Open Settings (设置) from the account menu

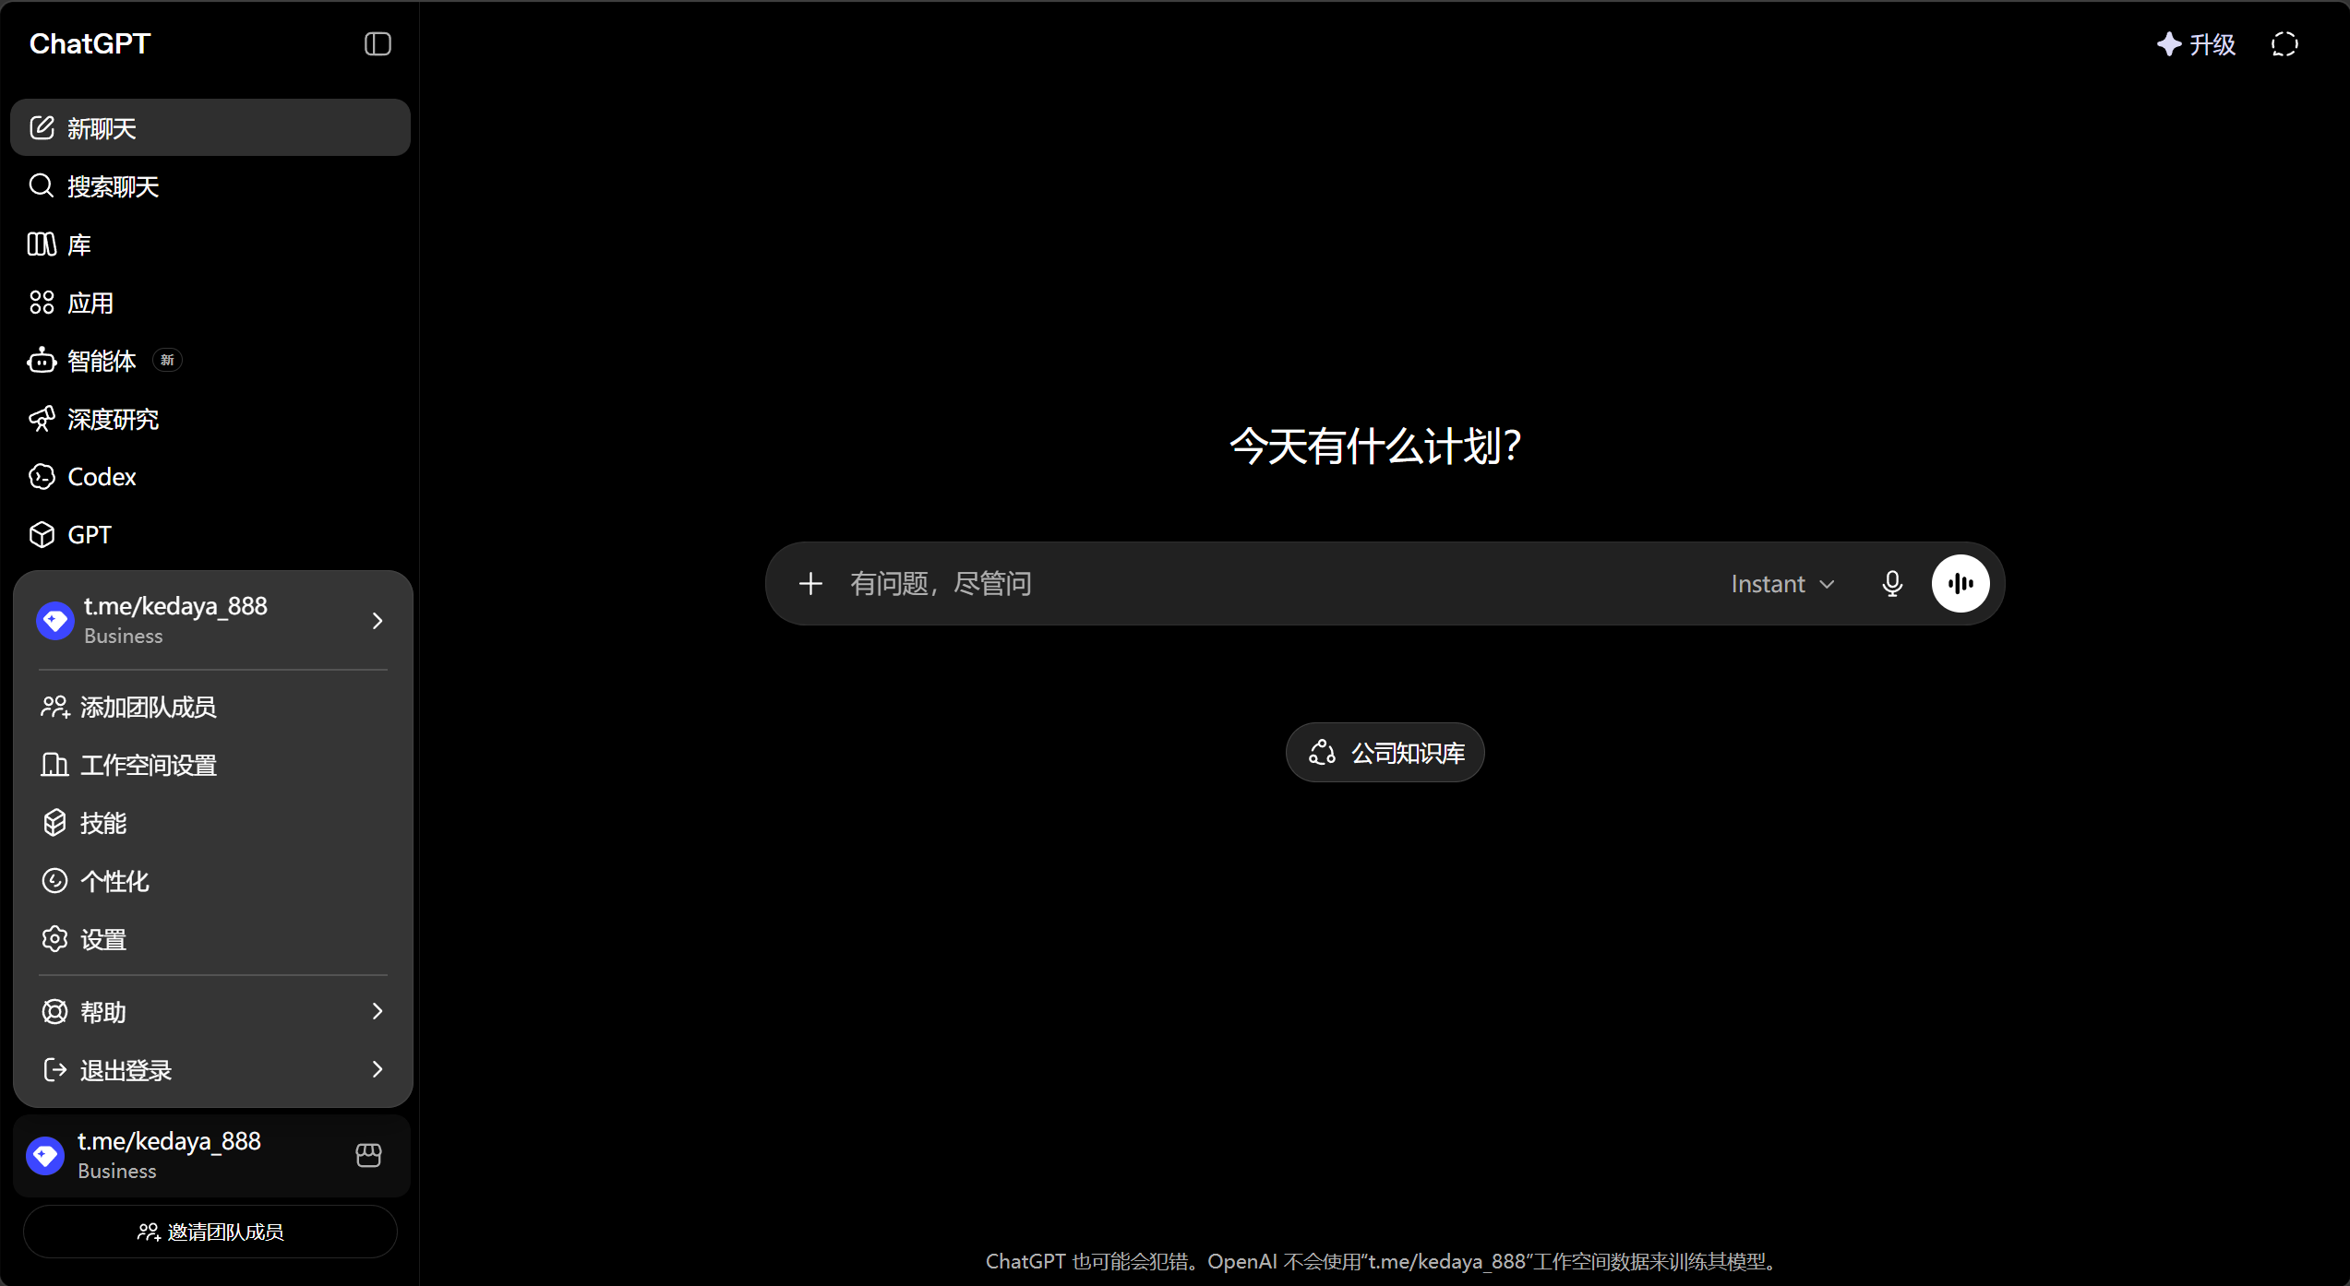coord(212,940)
